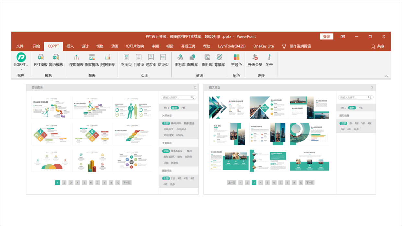Select 并列|列举 relation type

[x=176, y=123]
